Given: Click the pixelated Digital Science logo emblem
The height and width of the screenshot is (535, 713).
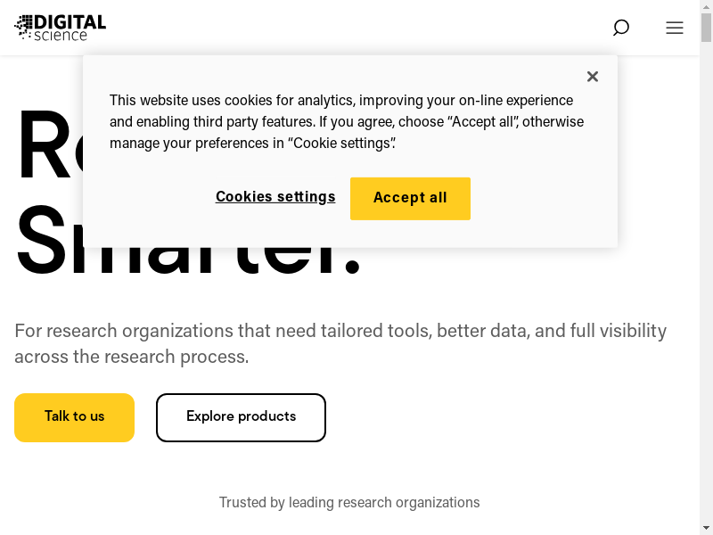Looking at the screenshot, I should (23, 27).
